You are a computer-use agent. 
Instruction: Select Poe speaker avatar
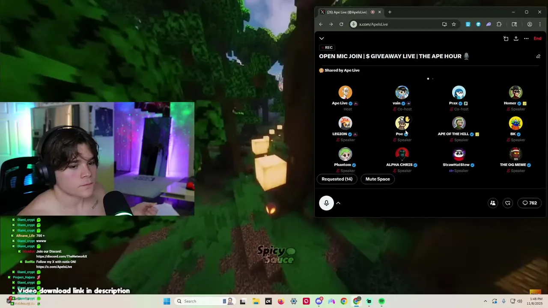point(402,123)
